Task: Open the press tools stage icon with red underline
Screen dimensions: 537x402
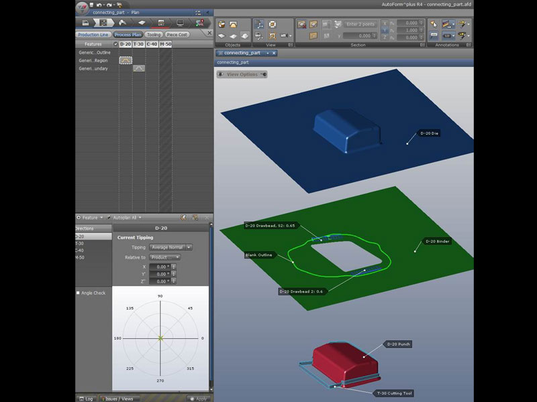Action: 160,23
